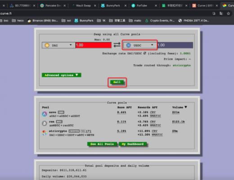Expand Advanced options
This screenshot has height=180, width=234.
[62, 75]
